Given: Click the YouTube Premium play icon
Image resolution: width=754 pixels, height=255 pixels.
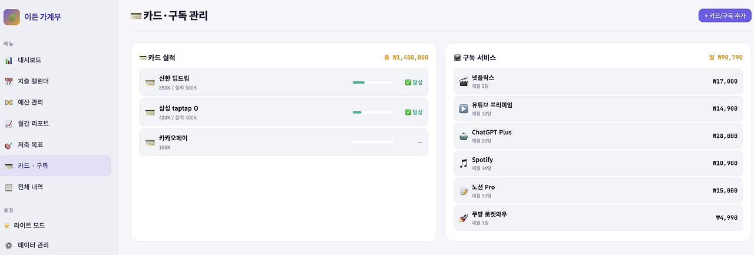Looking at the screenshot, I should coord(464,108).
